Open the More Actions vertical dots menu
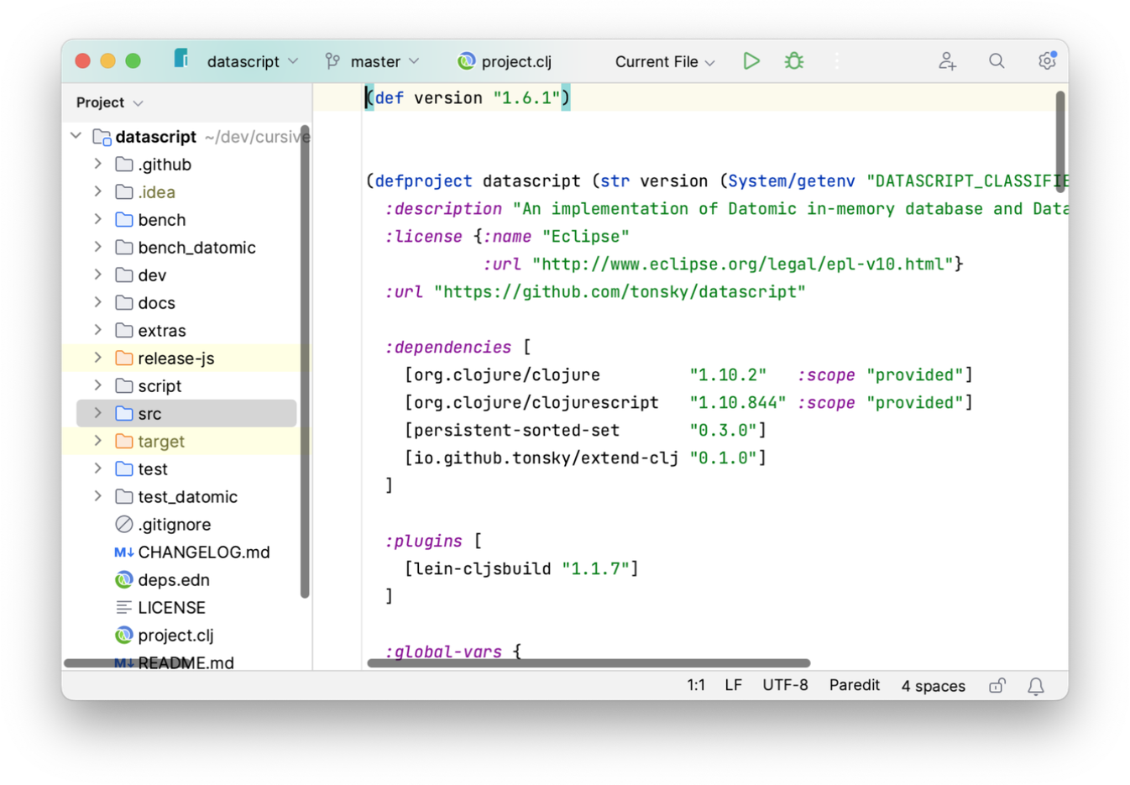Image resolution: width=1130 pixels, height=785 pixels. pos(836,60)
